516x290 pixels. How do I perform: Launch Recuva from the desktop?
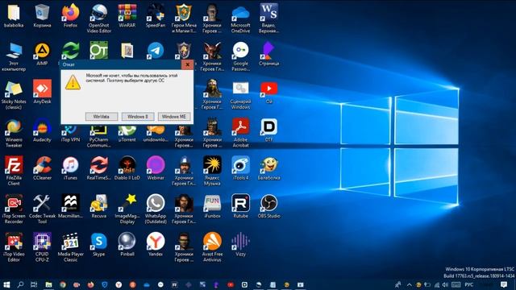pos(98,206)
